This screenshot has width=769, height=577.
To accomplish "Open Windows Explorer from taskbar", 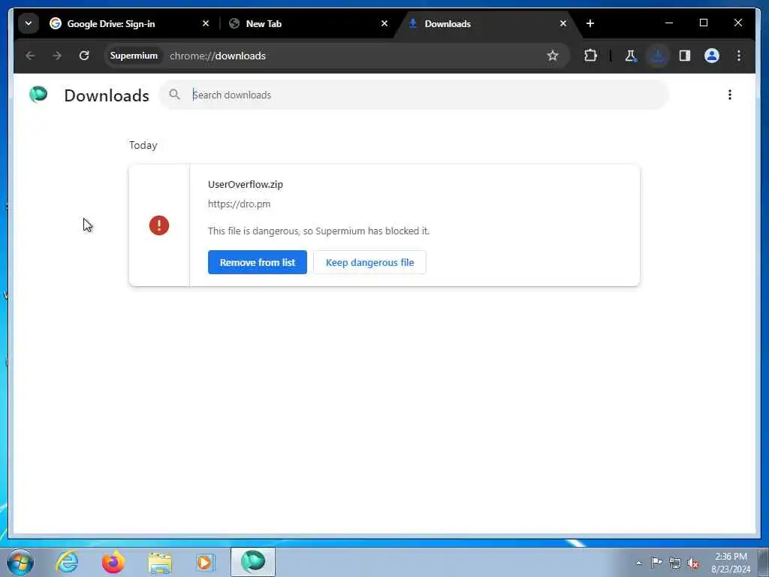I will 160,563.
